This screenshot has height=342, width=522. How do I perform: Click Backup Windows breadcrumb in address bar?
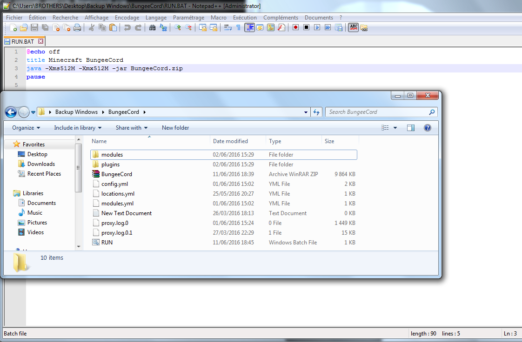coord(77,112)
